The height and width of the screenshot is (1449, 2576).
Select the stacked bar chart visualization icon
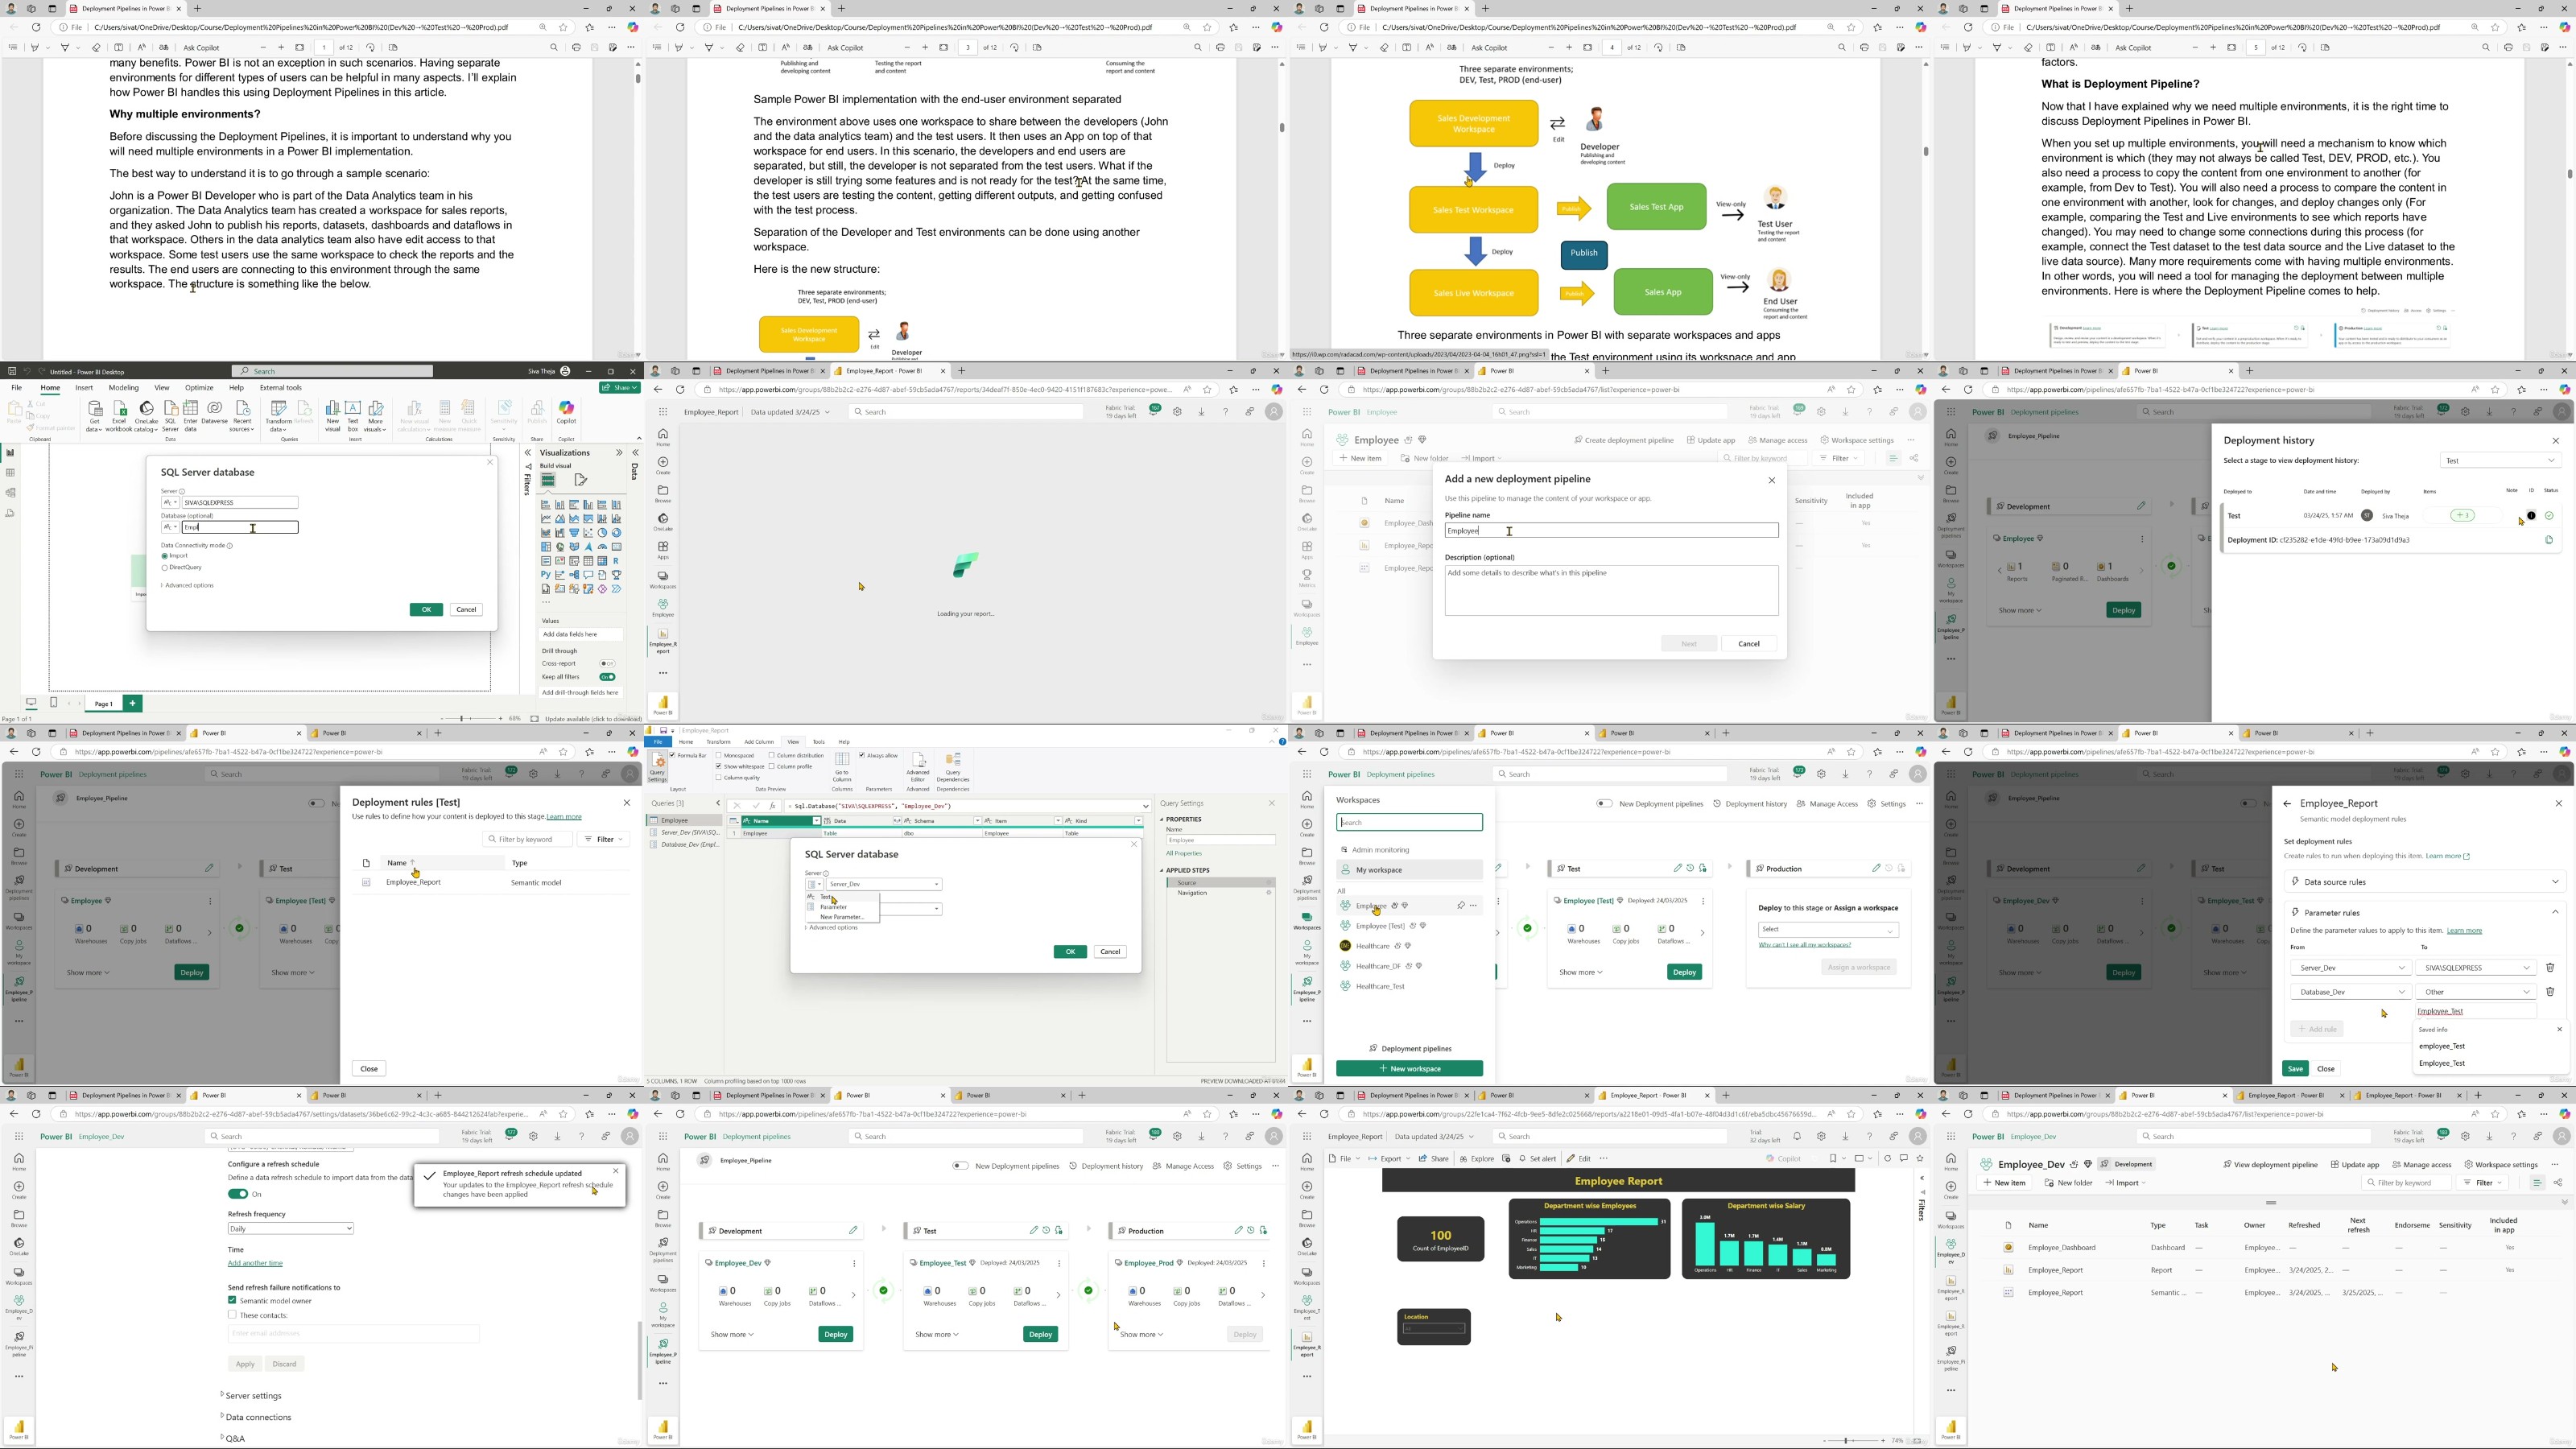click(x=546, y=505)
